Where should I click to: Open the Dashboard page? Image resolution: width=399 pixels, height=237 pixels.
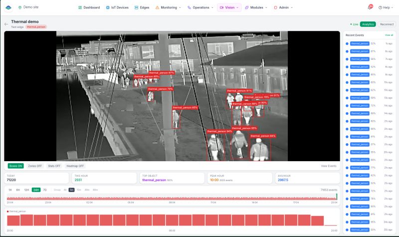[x=89, y=7]
